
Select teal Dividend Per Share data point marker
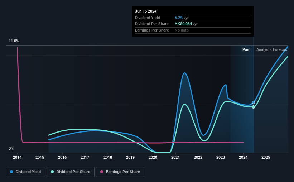point(253,107)
